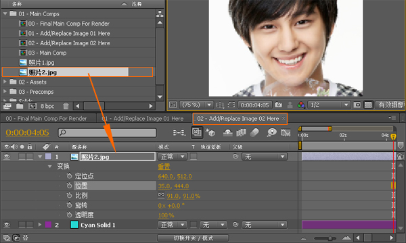Click the timeline current time 0:00:04:05
Screen dimensions: 406x243
(28, 133)
